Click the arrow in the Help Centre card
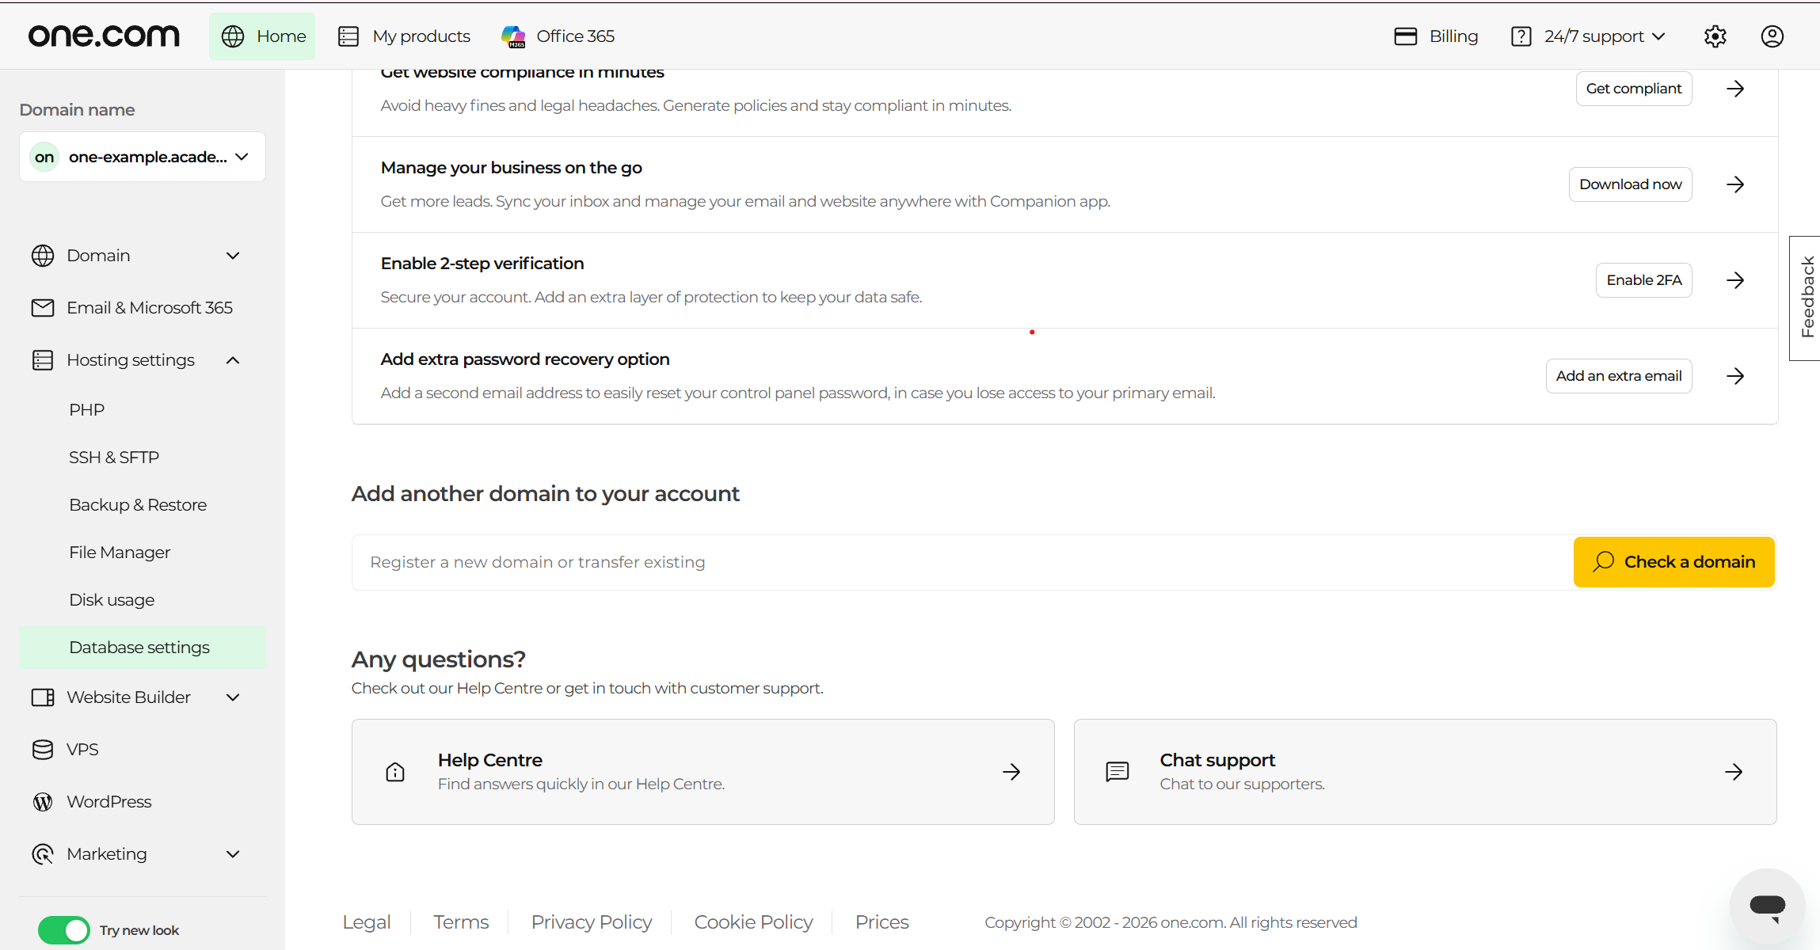This screenshot has width=1820, height=950. 1011,772
